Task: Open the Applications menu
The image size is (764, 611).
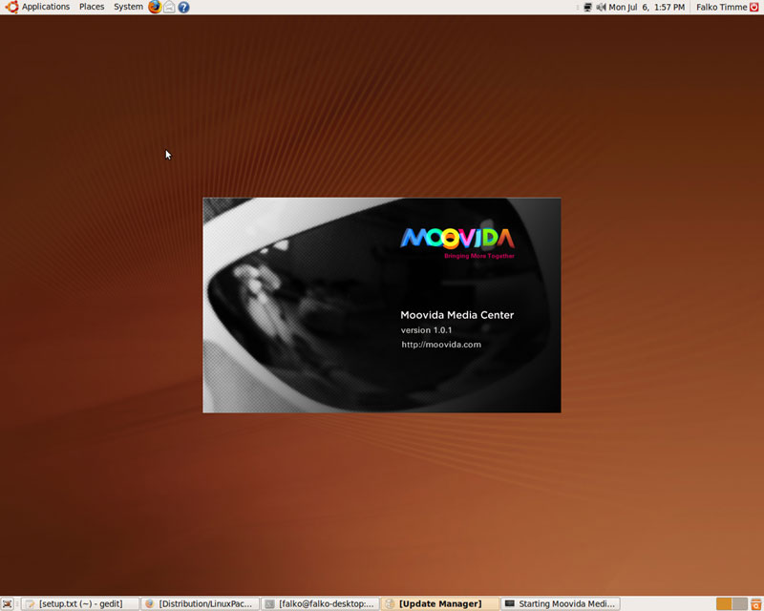Action: (x=45, y=7)
